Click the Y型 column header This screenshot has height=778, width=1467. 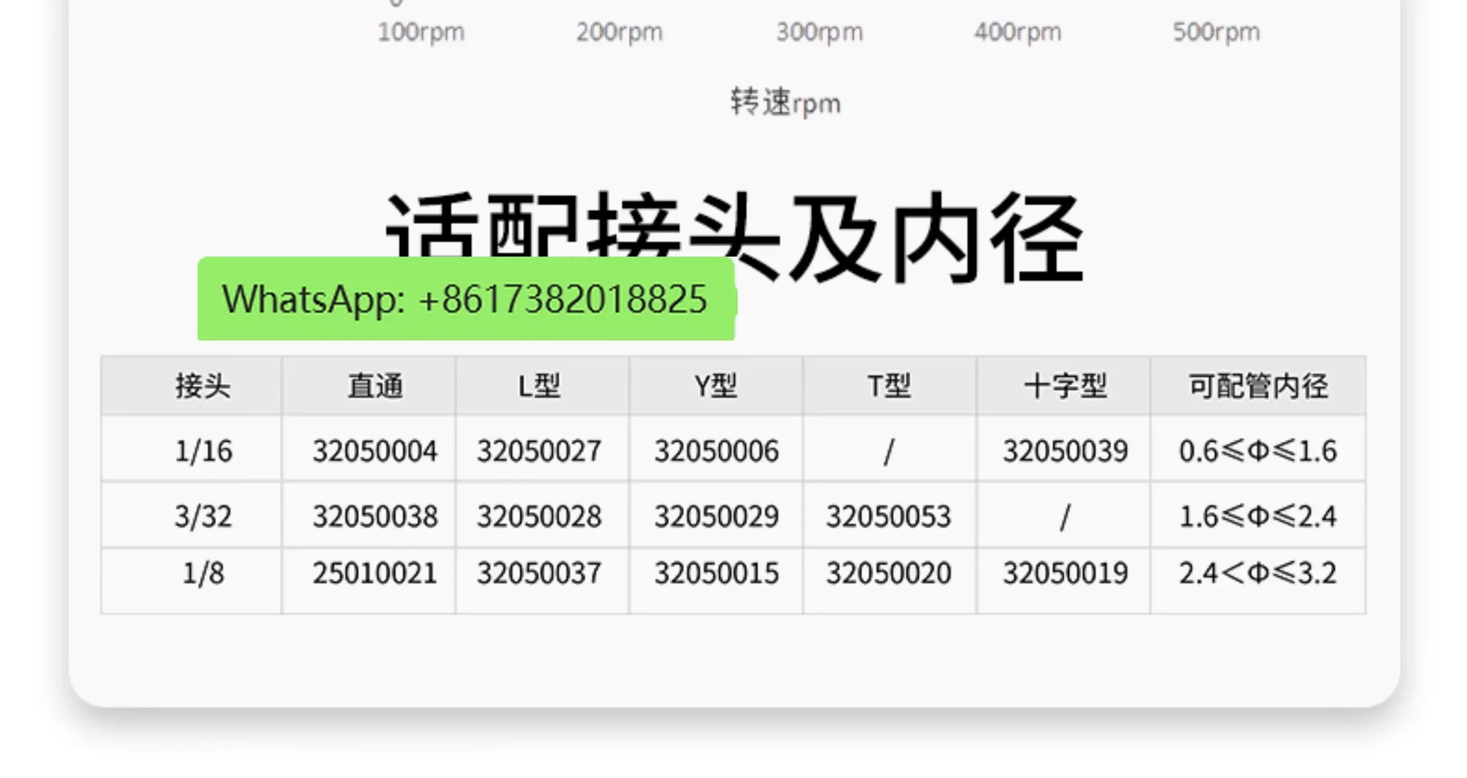pos(716,387)
